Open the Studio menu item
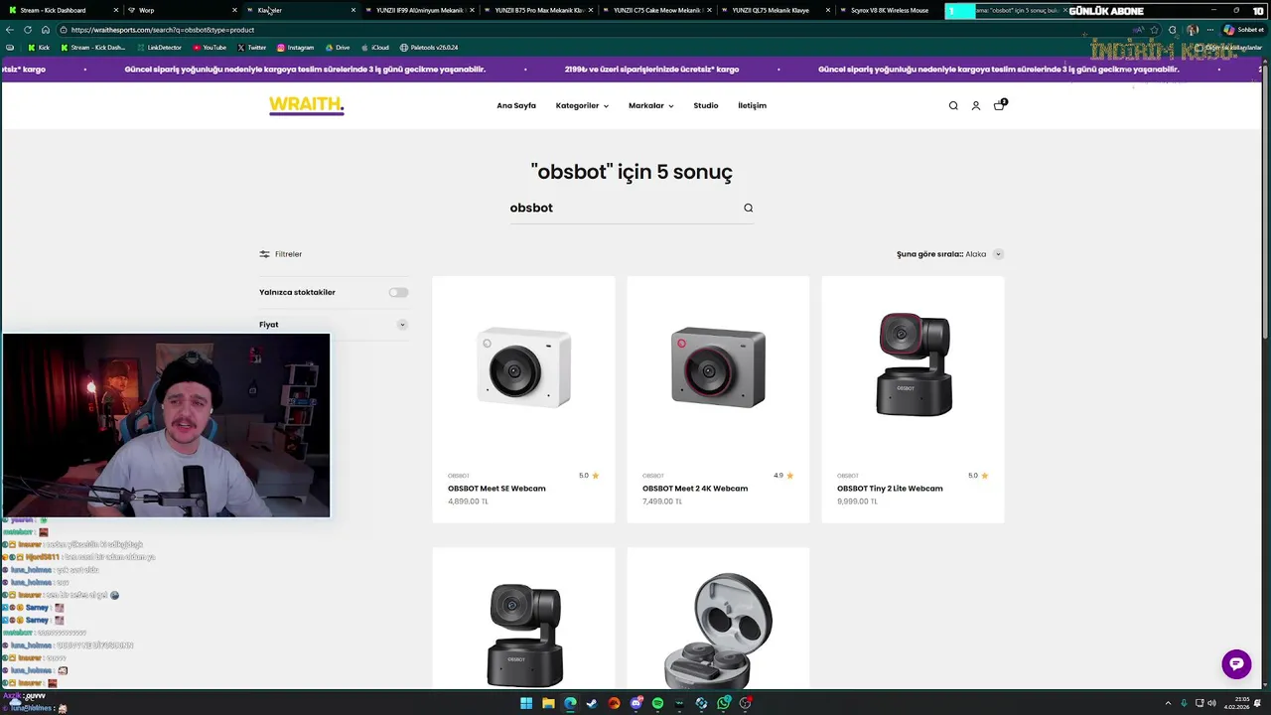The width and height of the screenshot is (1271, 715). (x=706, y=105)
